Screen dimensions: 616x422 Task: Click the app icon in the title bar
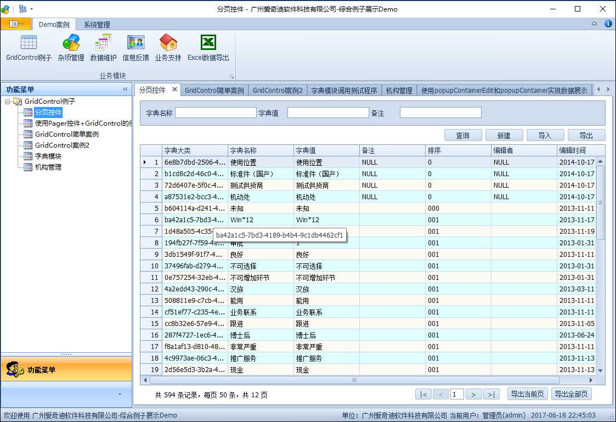5,9
